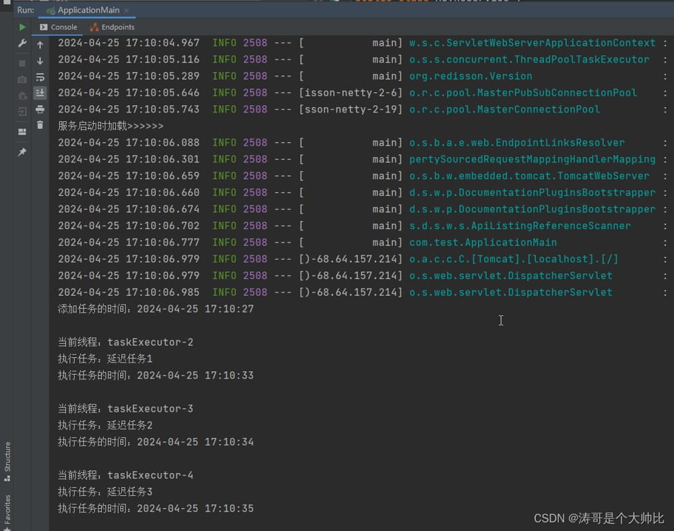Close the ApplicationMain run tab
This screenshot has width=674, height=531.
point(127,10)
